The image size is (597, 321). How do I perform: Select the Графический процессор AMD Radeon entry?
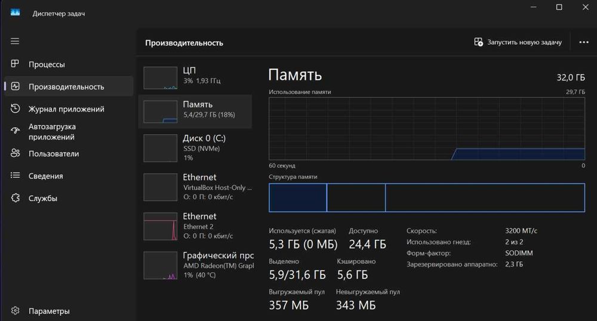click(x=196, y=265)
